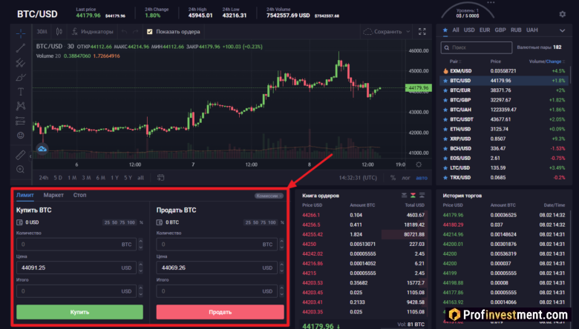579x329 pixels.
Task: Open chart settings gear below price axis
Action: (x=419, y=164)
